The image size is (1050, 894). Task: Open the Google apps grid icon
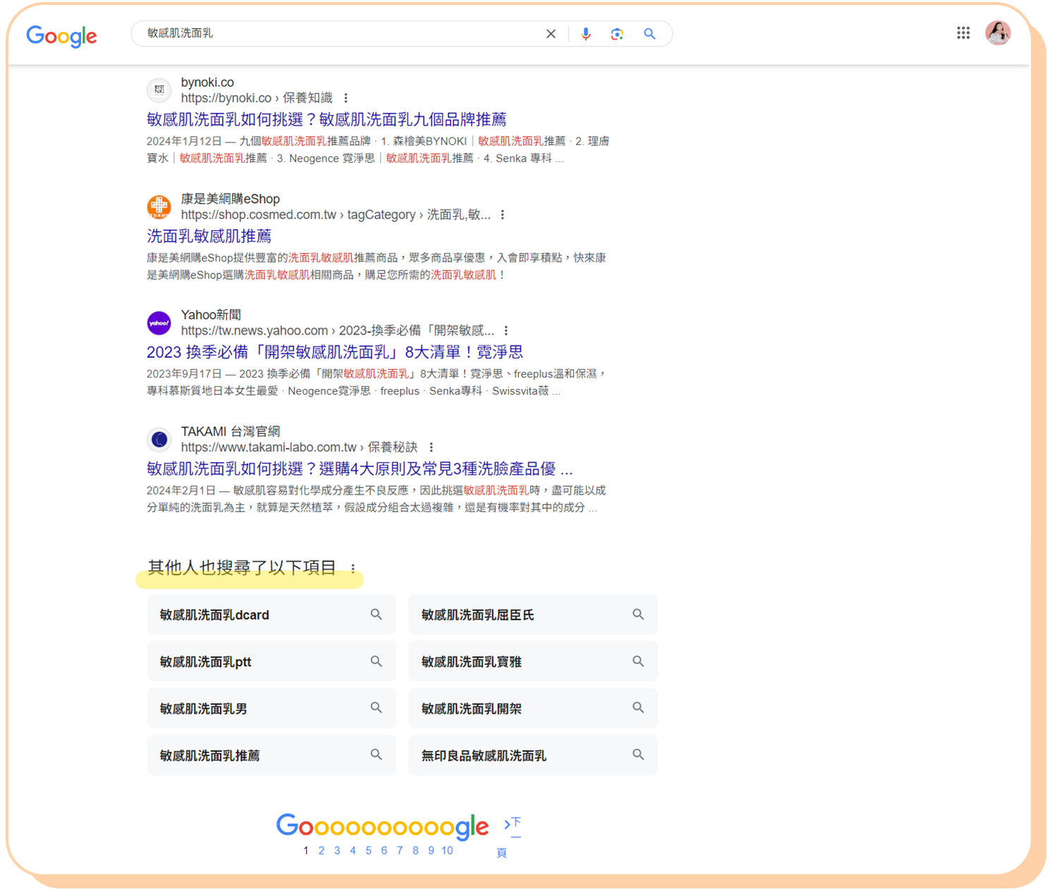[x=963, y=33]
